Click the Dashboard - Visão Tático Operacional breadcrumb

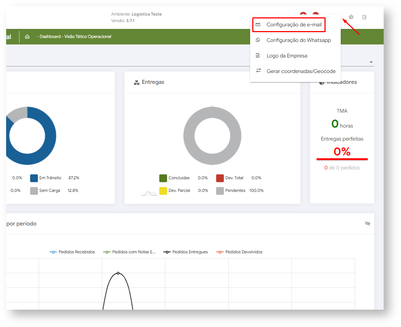click(x=74, y=36)
